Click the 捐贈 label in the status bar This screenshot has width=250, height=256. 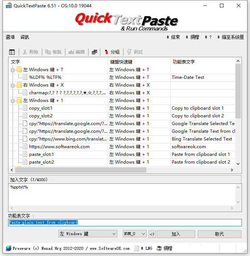coord(168,248)
